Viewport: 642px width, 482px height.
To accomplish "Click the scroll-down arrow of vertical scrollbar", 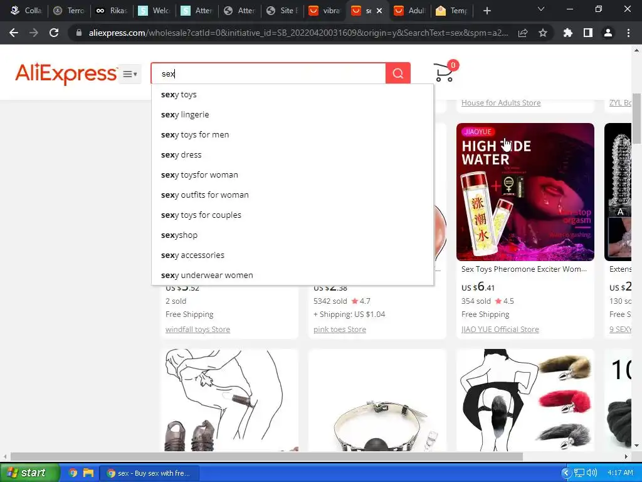I will click(637, 446).
